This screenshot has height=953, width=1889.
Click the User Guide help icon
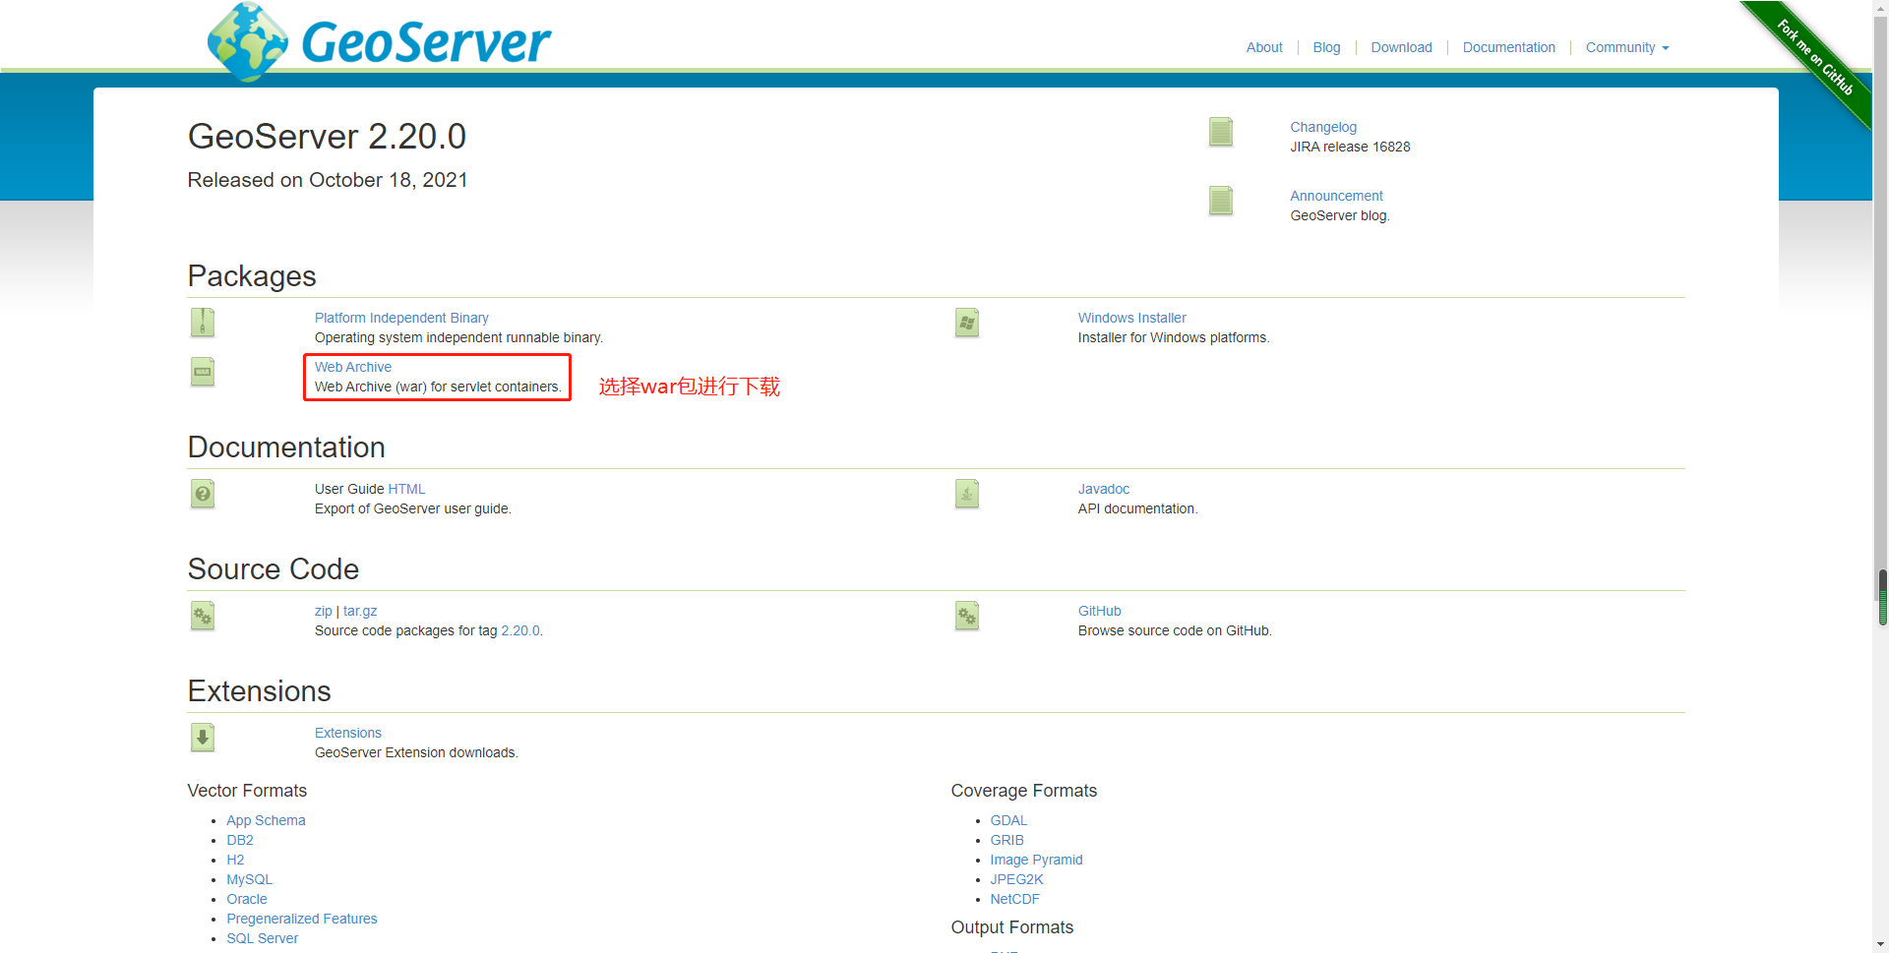[x=202, y=494]
